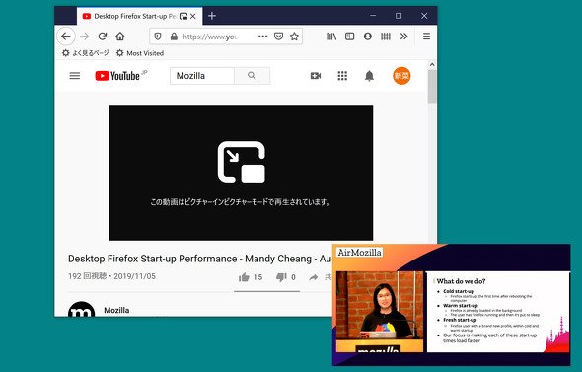Click the YouTube search magnifier button
The image size is (582, 372).
click(252, 76)
